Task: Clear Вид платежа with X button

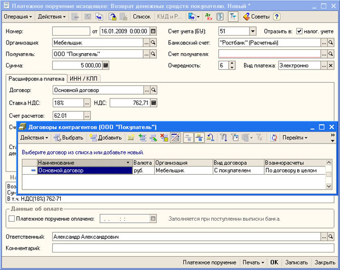Action: [x=331, y=65]
